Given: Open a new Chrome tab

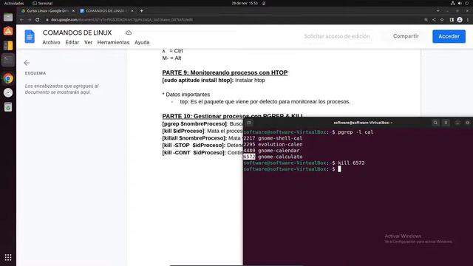Looking at the screenshot, I should [141, 11].
